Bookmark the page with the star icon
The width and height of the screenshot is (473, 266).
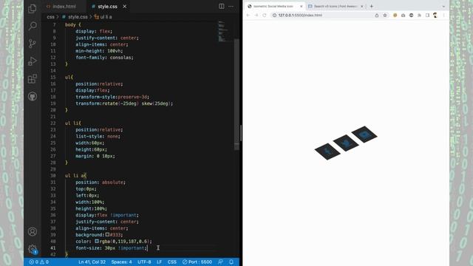385,15
